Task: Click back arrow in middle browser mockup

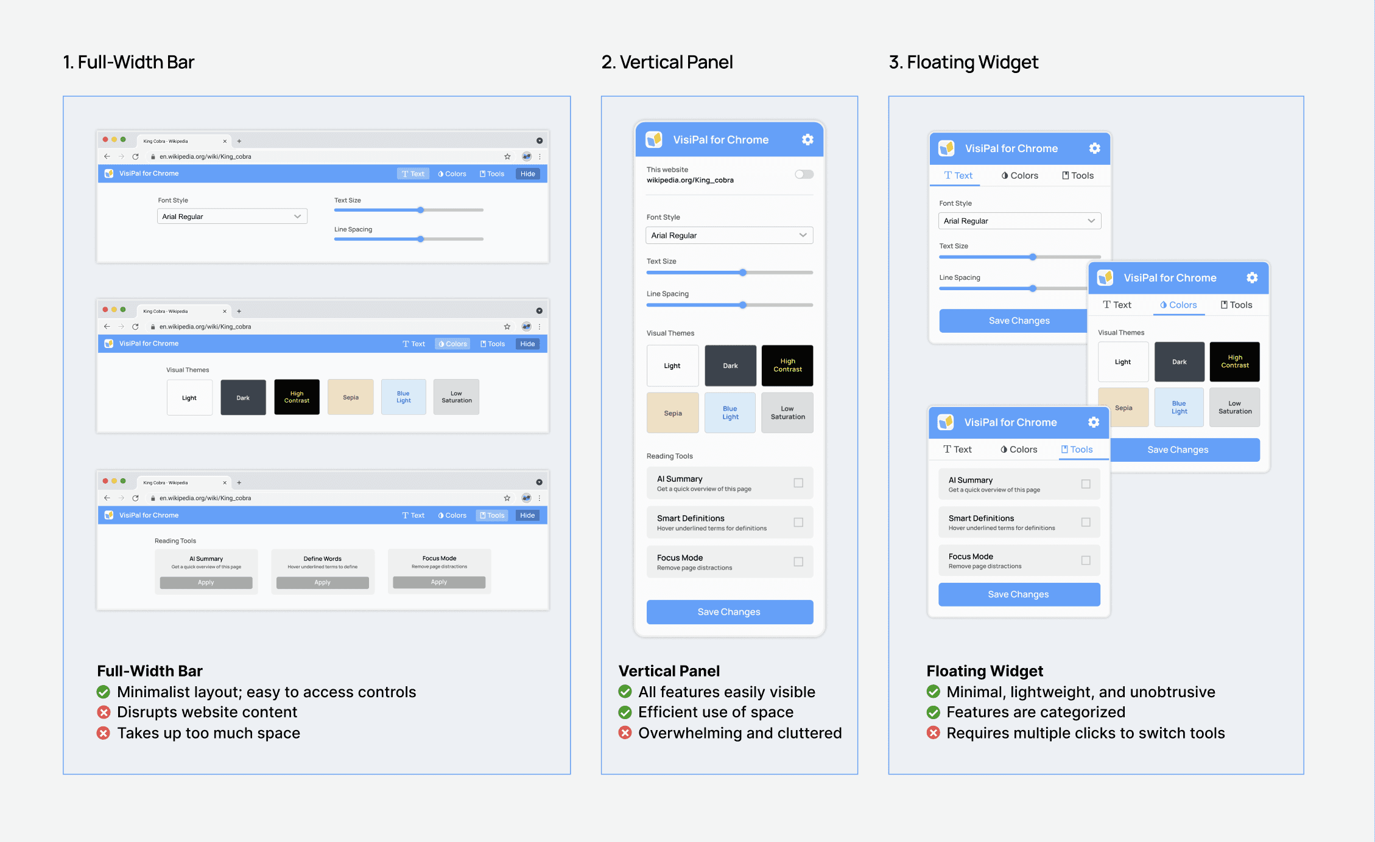Action: (x=107, y=327)
